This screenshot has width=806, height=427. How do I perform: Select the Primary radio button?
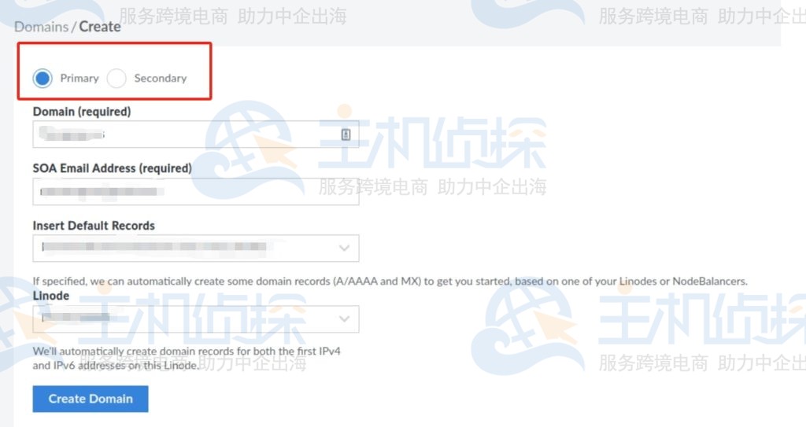click(43, 78)
